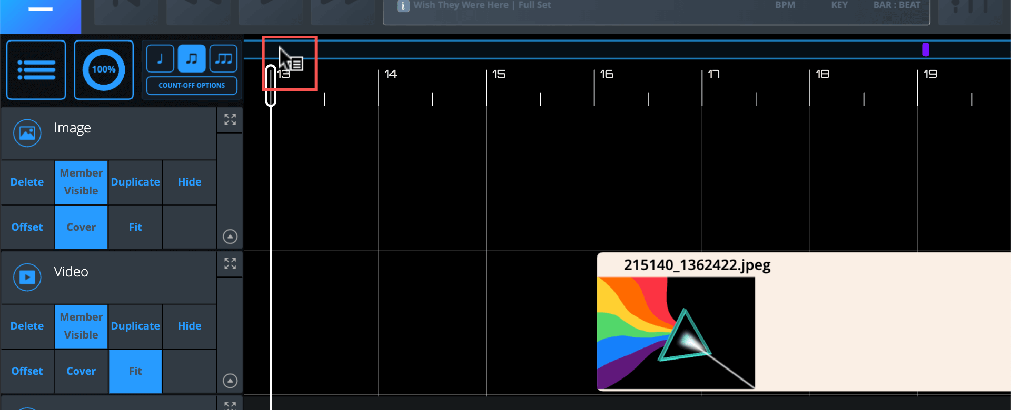
Task: Click the BPM field label
Action: 785,5
